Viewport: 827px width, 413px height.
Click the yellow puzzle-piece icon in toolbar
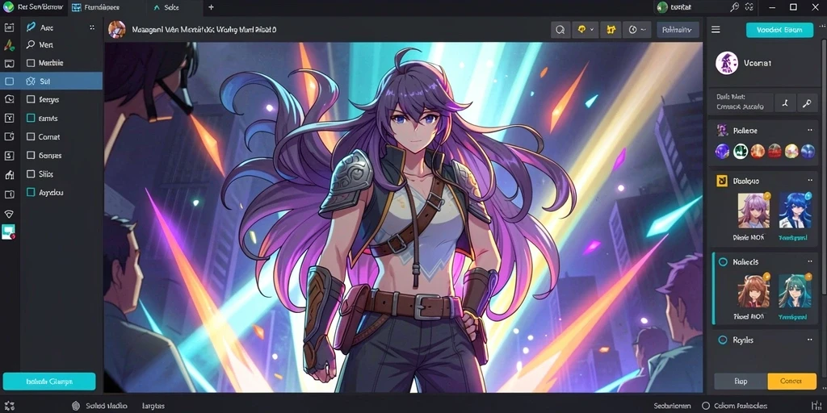611,30
